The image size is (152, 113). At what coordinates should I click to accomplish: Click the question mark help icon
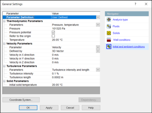[135, 4]
